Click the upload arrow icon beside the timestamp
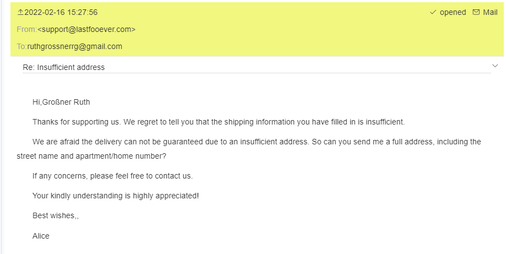Image resolution: width=506 pixels, height=254 pixels. coord(20,12)
